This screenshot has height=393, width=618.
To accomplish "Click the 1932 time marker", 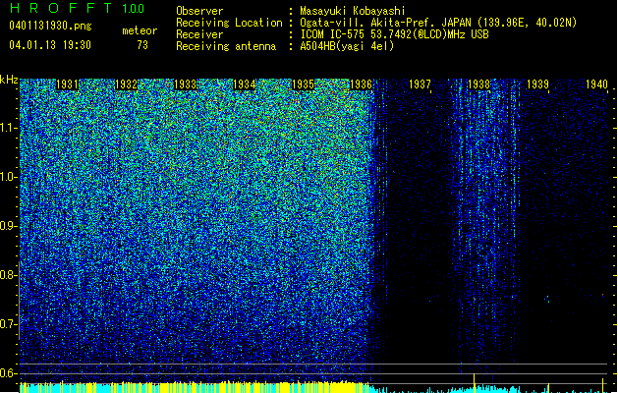I will pyautogui.click(x=126, y=84).
